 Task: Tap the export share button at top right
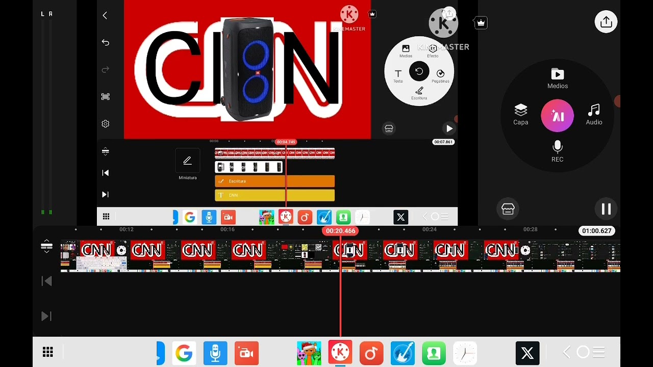[x=606, y=22]
